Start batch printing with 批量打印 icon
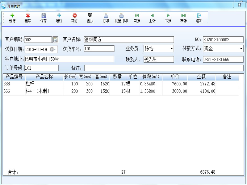The width and height of the screenshot is (247, 185). coord(121,15)
